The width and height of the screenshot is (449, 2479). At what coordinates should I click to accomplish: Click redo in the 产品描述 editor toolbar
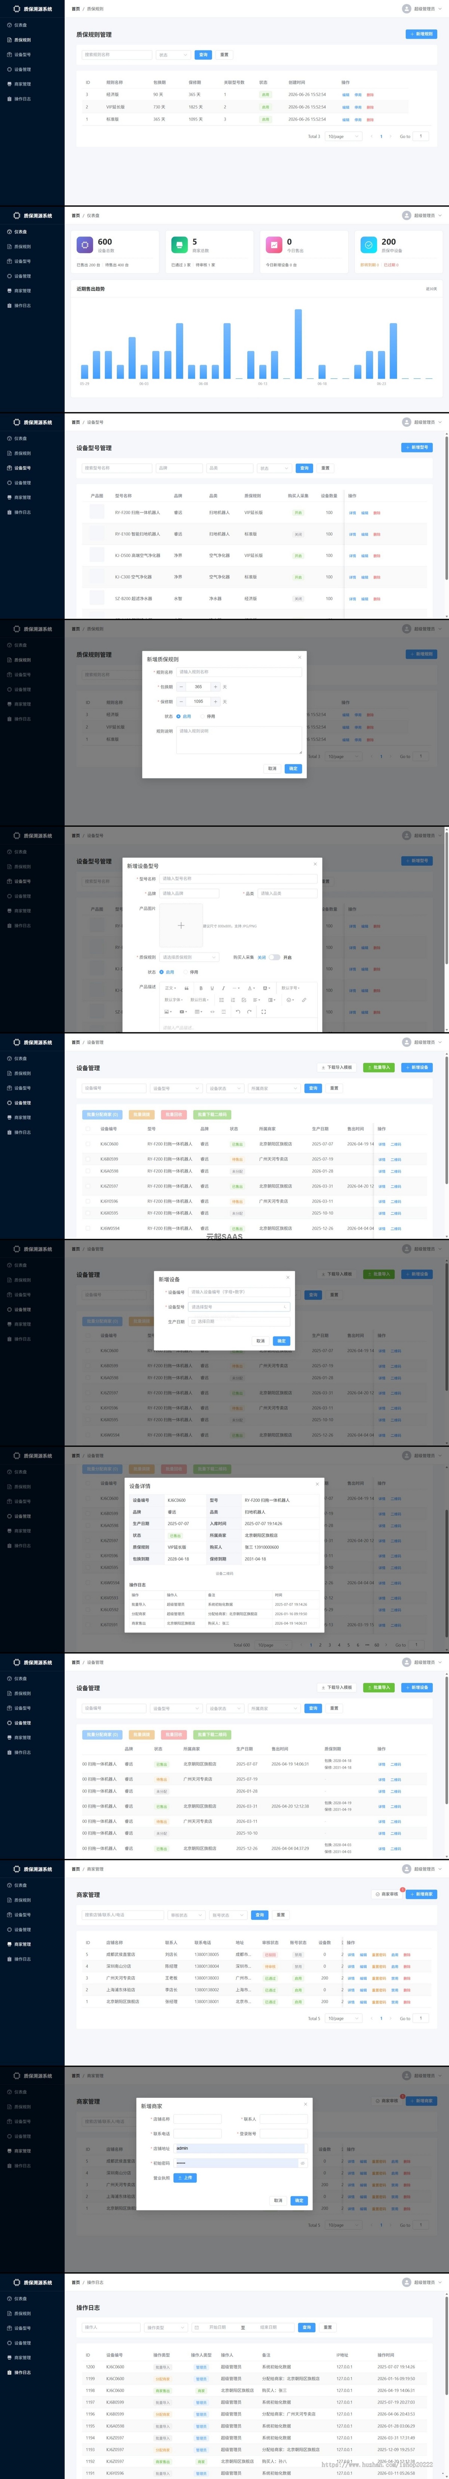(249, 1011)
